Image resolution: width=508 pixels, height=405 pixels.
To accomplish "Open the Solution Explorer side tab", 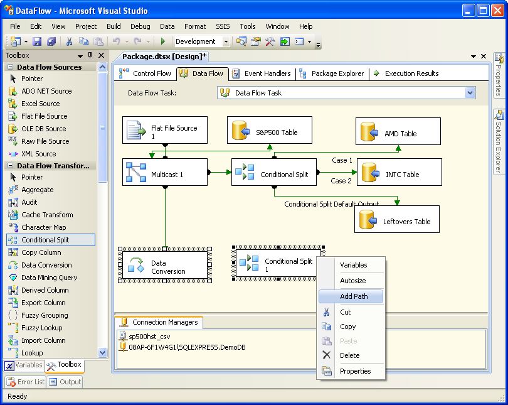I will (x=499, y=141).
